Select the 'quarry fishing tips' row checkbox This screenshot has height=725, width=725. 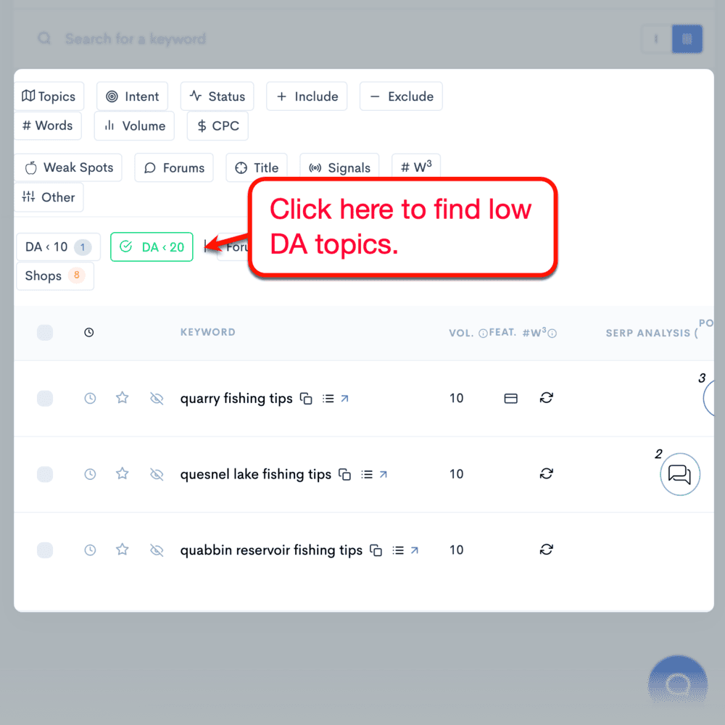pyautogui.click(x=45, y=398)
